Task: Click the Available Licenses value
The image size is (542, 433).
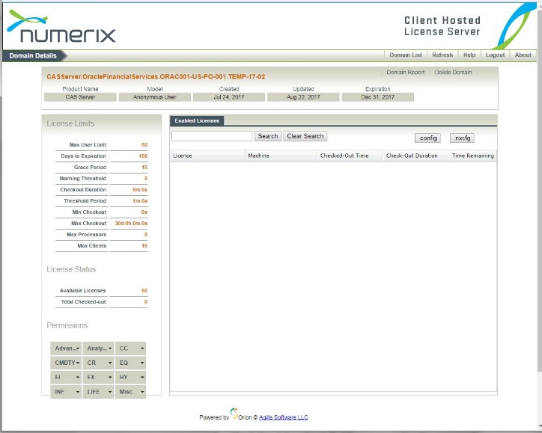Action: click(x=144, y=291)
